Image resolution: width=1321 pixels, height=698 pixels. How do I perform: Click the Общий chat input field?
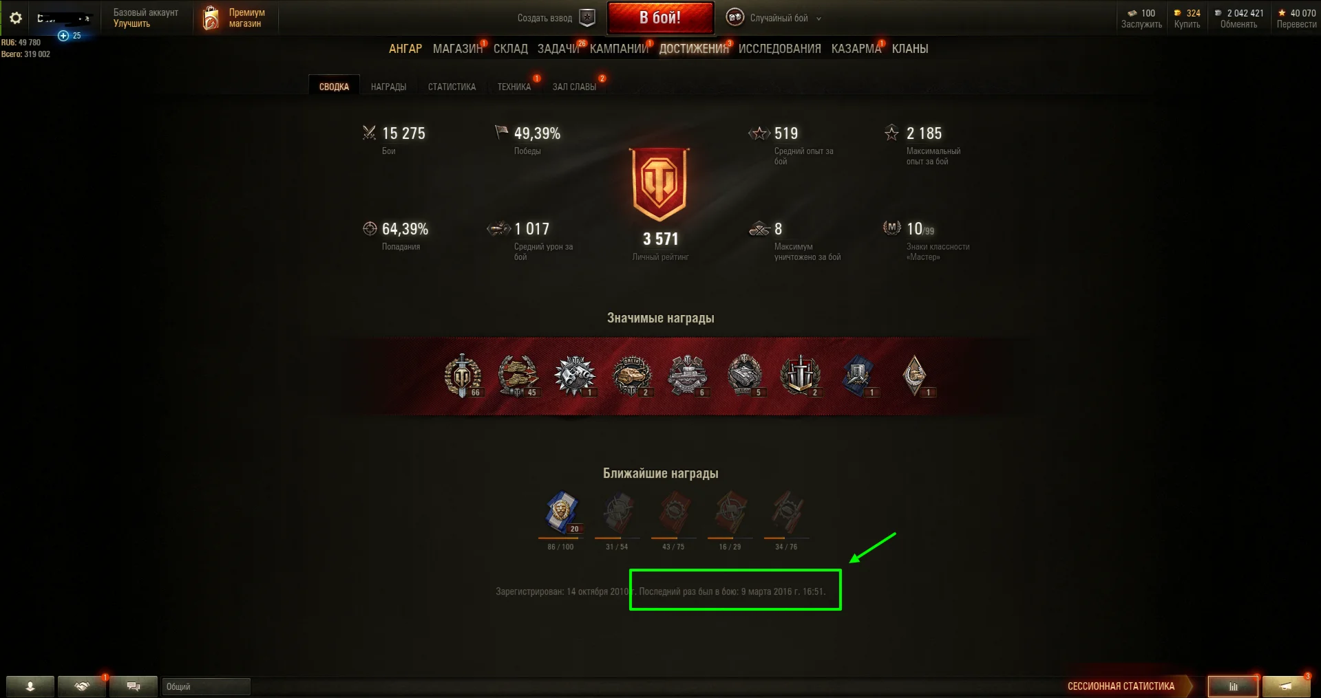(x=206, y=686)
